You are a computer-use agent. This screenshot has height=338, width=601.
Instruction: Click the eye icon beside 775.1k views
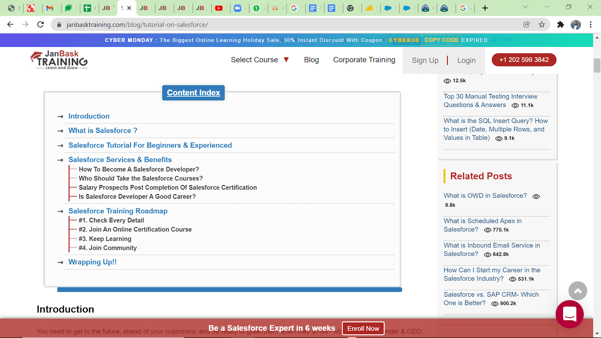coord(488,230)
